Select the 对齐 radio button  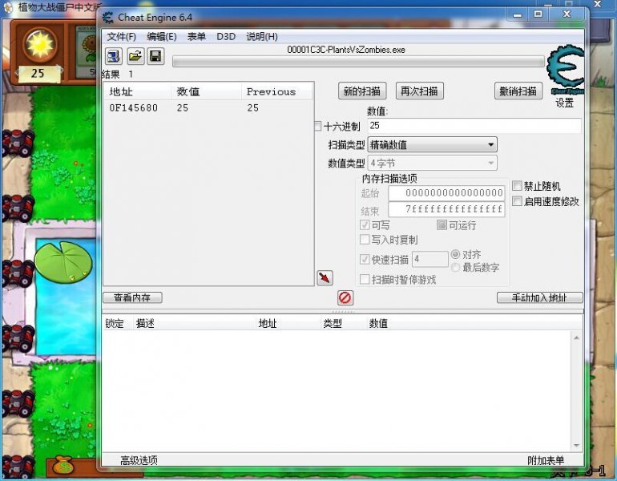coord(455,254)
